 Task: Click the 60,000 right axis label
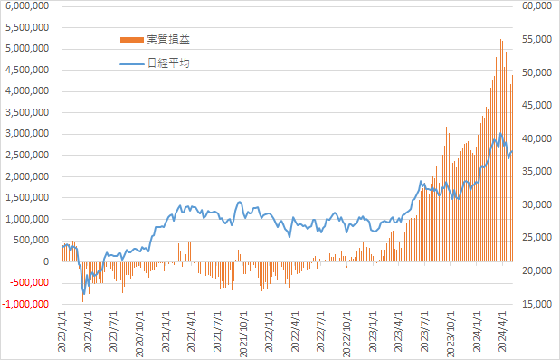[x=536, y=6]
